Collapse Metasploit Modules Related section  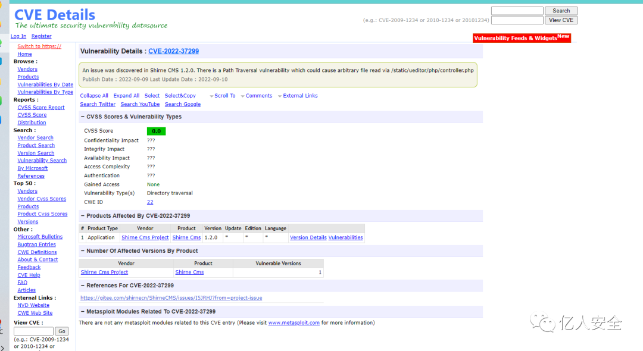[x=82, y=312]
